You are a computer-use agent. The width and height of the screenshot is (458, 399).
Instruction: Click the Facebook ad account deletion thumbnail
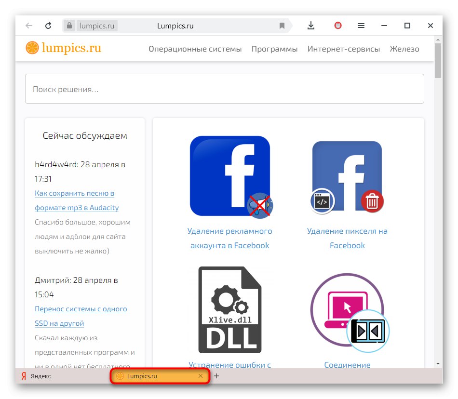coord(230,175)
